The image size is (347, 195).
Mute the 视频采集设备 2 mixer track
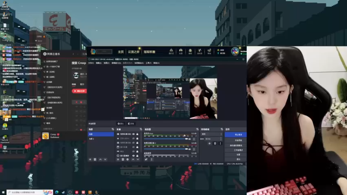(x=190, y=149)
